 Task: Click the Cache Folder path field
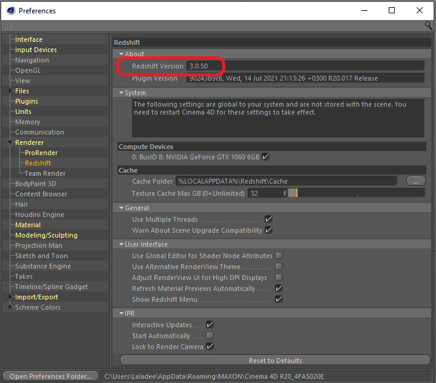[286, 181]
